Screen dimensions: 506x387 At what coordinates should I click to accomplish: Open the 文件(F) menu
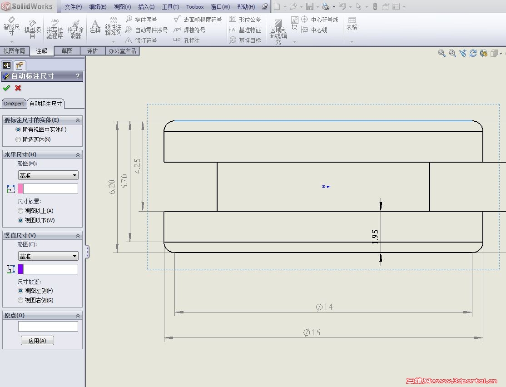click(73, 7)
